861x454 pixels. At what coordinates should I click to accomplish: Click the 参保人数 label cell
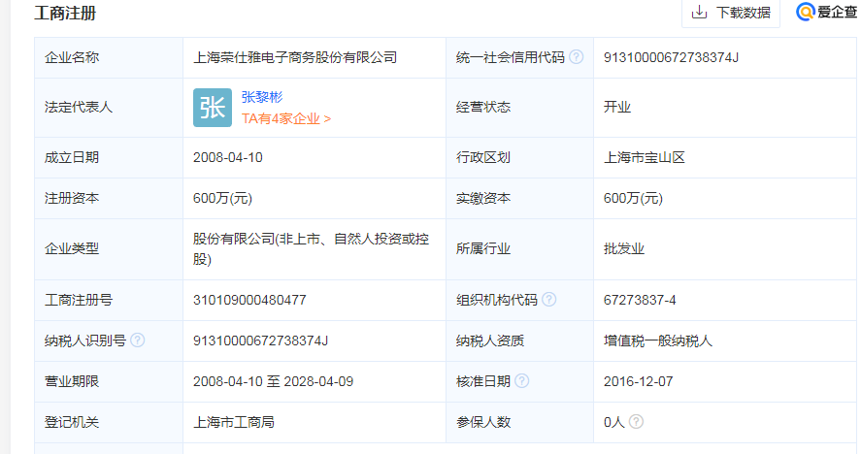click(519, 422)
